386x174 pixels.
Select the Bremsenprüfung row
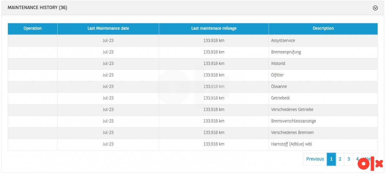286,52
